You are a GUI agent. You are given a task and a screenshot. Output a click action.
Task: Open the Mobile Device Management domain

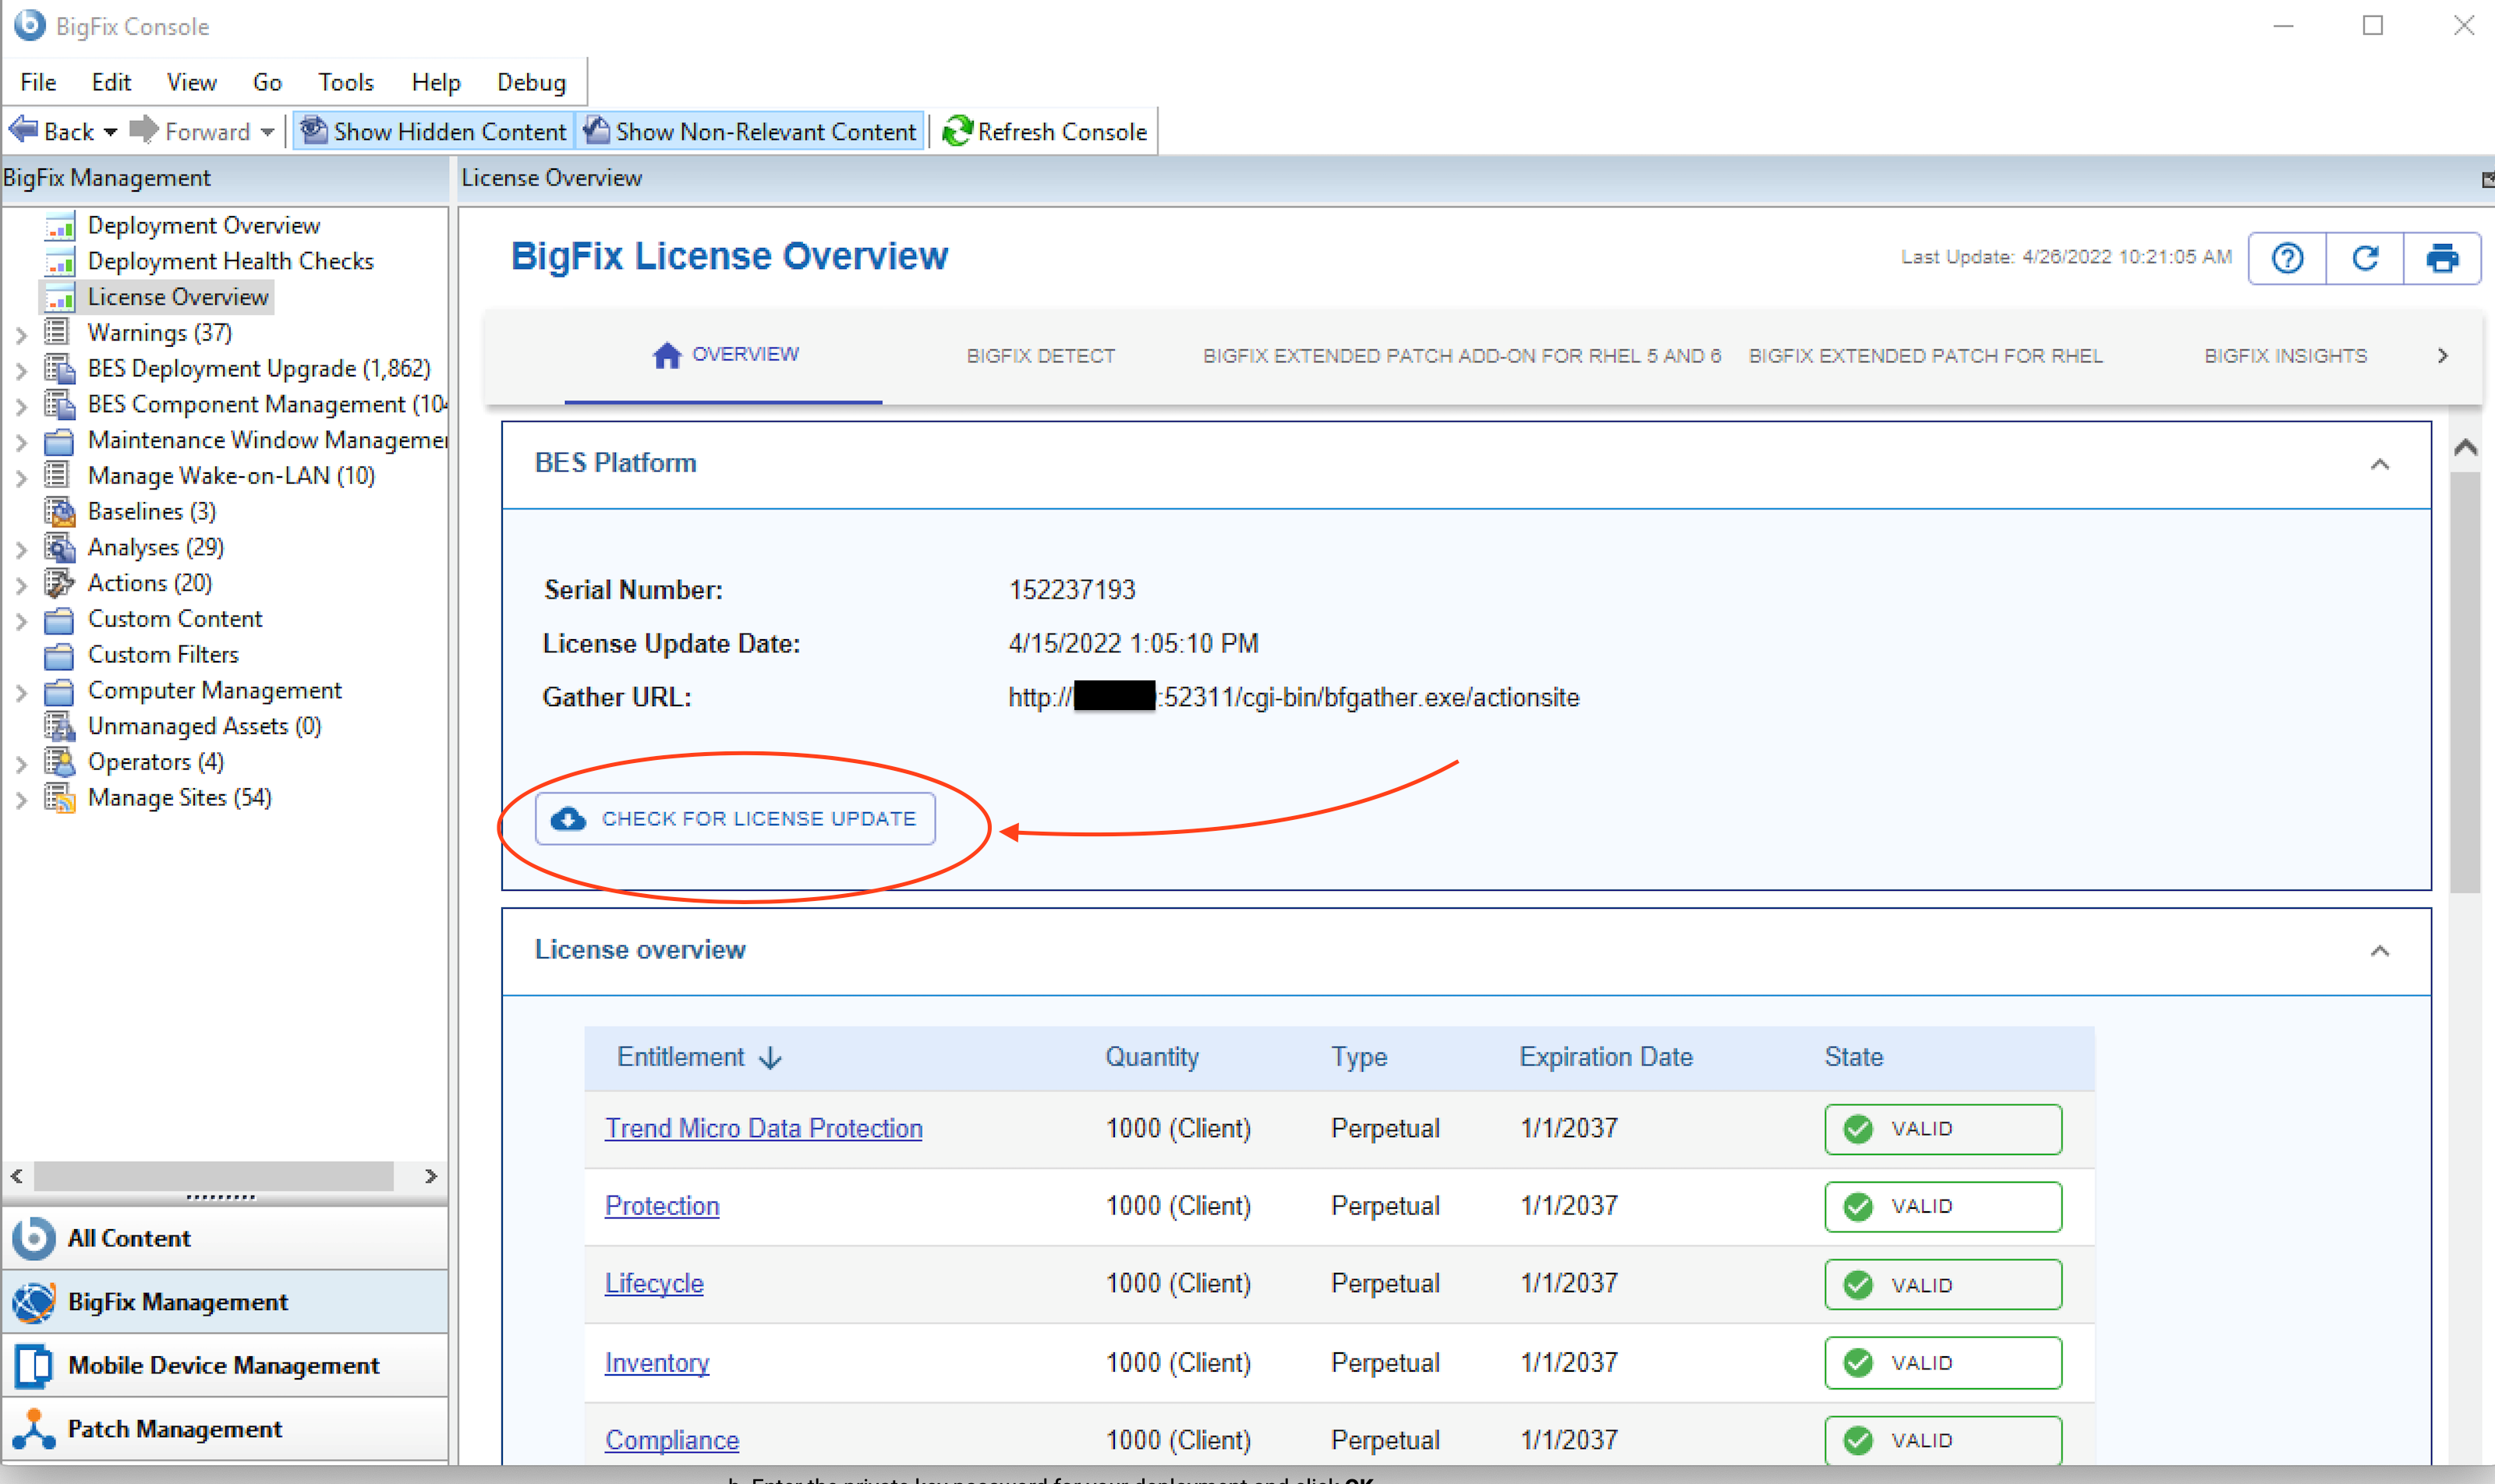point(222,1365)
